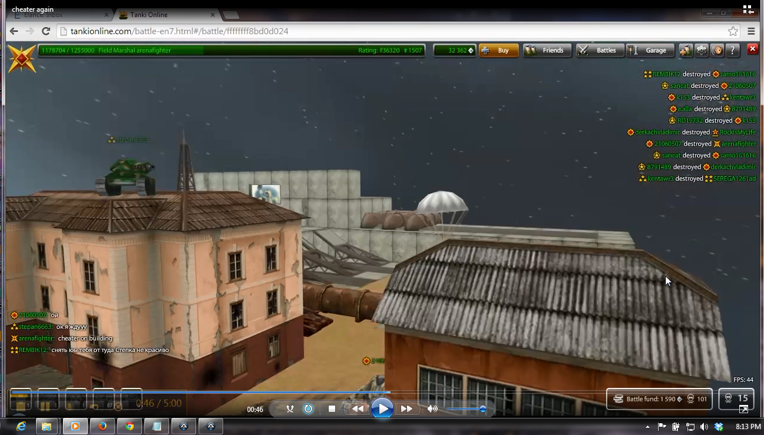Click the power plug tray icon
This screenshot has width=764, height=435.
[676, 427]
